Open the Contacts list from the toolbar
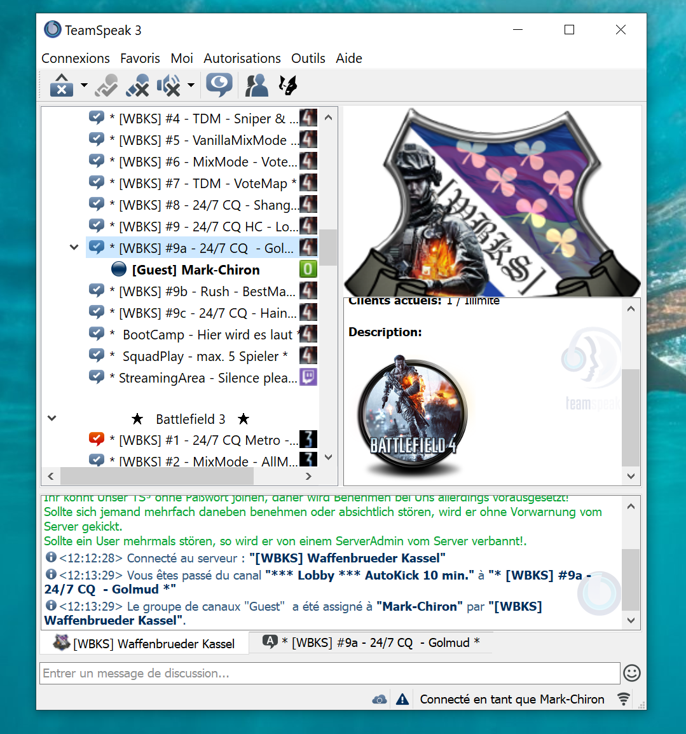686x734 pixels. coord(257,85)
